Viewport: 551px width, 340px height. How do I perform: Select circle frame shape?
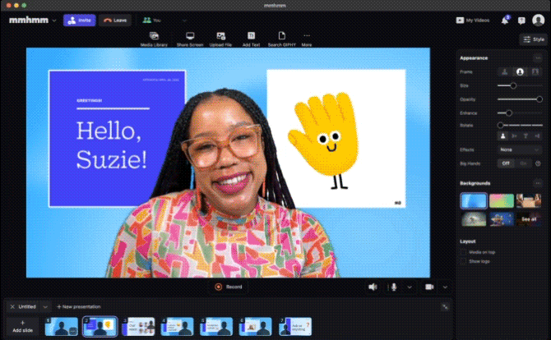(x=520, y=72)
